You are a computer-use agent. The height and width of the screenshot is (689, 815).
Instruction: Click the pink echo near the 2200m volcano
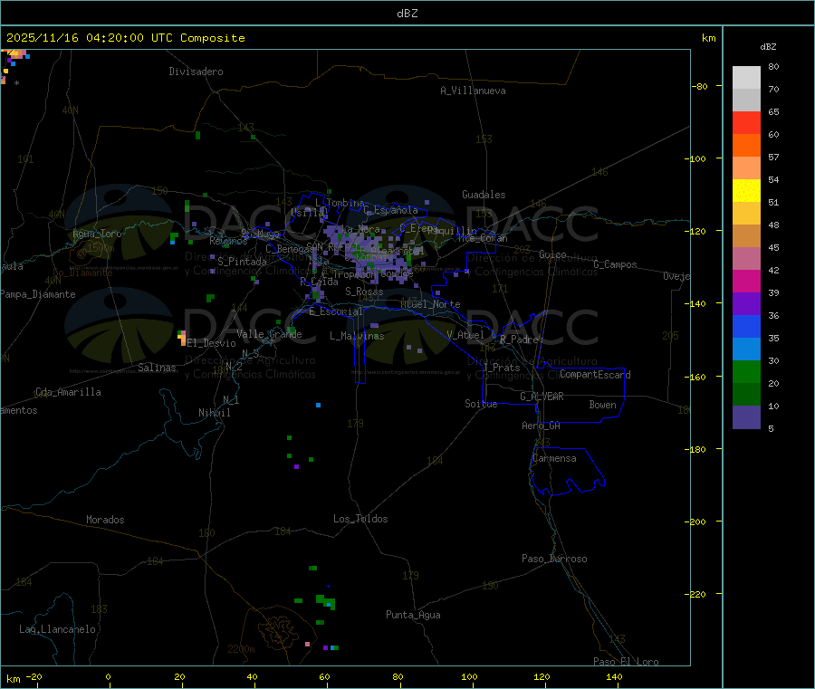point(307,645)
